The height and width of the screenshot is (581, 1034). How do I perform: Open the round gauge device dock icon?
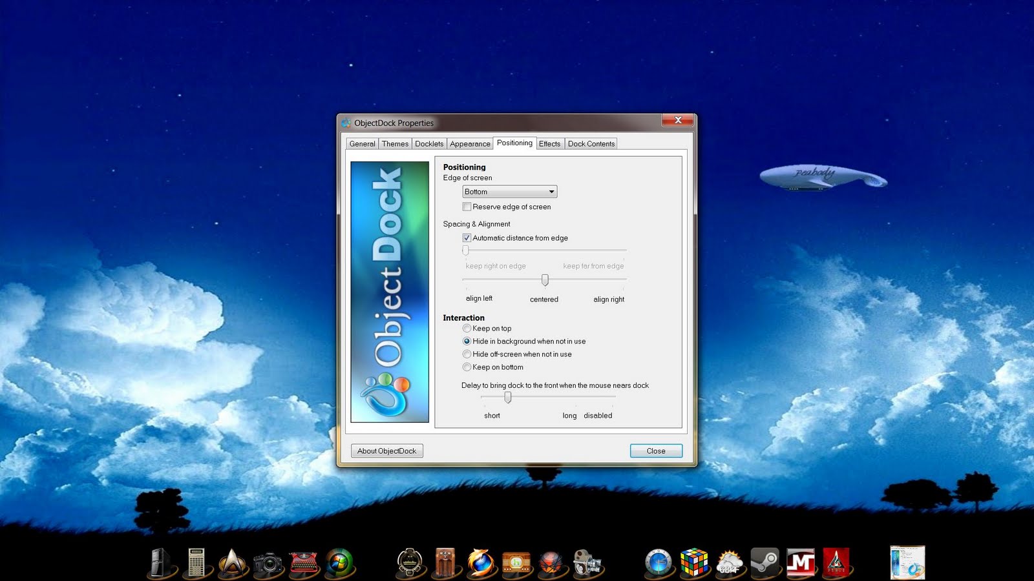coord(410,562)
